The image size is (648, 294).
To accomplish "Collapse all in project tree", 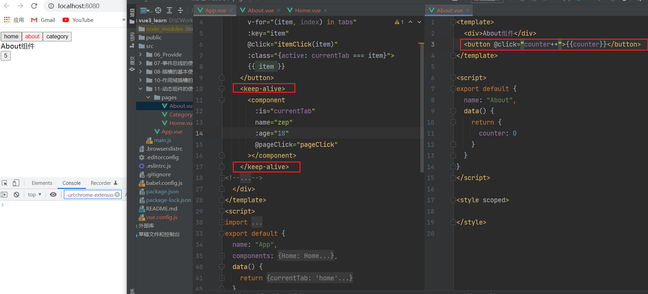I will click(180, 10).
